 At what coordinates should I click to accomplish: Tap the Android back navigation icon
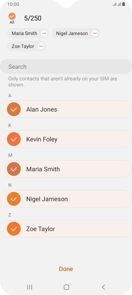tap(103, 287)
